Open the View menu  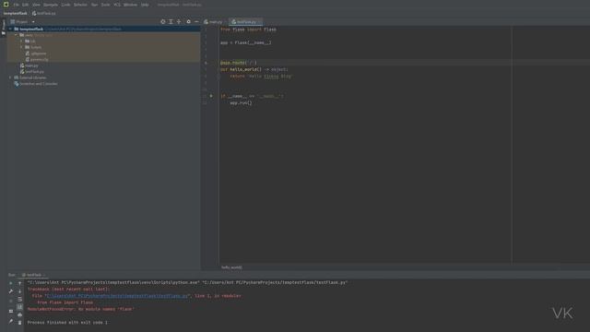(36, 5)
